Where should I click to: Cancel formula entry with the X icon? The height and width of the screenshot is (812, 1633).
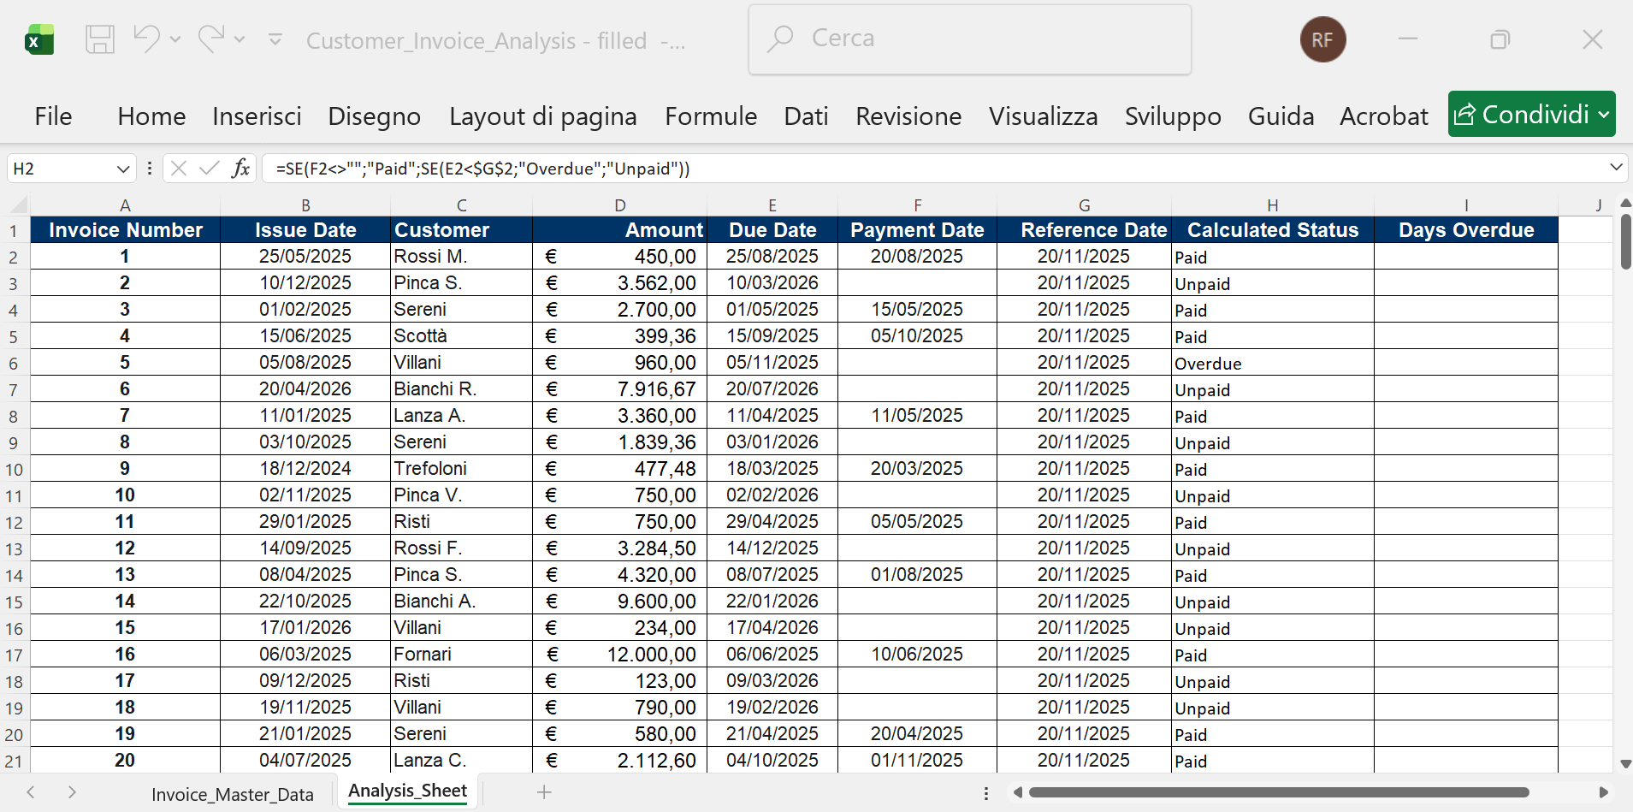pos(178,168)
